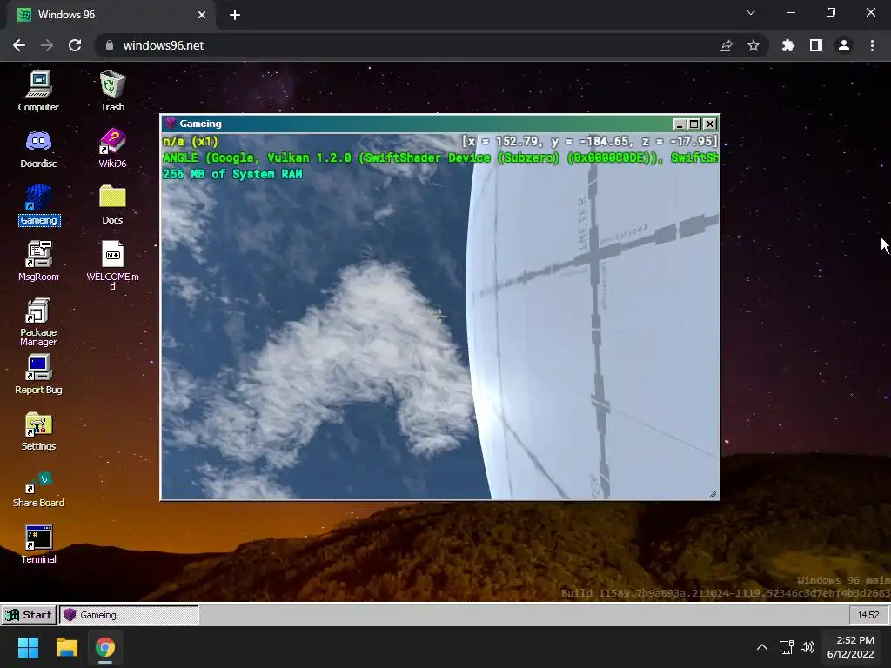Close the Gameing window

(x=710, y=124)
